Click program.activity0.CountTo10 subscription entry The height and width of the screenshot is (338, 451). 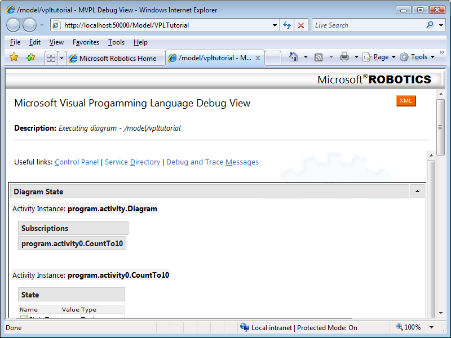pos(72,243)
